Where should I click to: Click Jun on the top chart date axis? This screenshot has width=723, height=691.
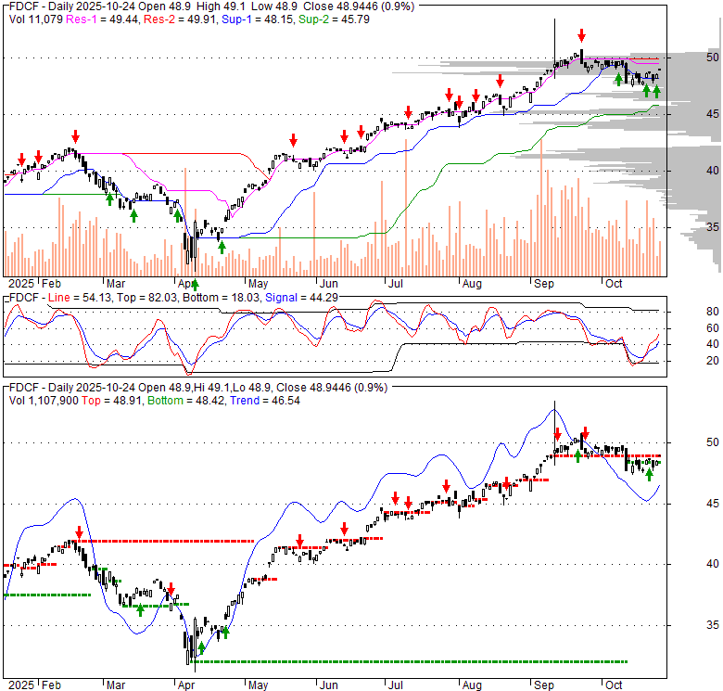point(329,284)
